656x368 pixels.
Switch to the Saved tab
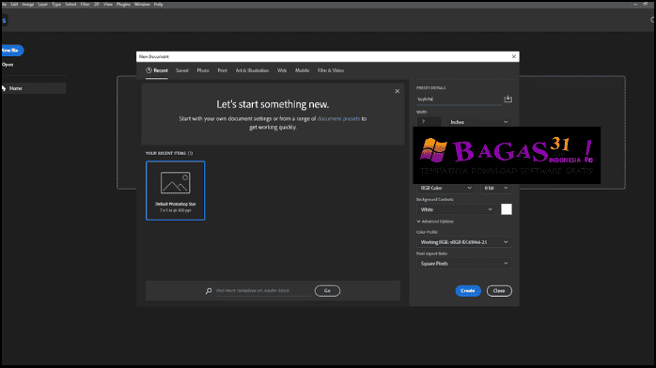[x=182, y=70]
